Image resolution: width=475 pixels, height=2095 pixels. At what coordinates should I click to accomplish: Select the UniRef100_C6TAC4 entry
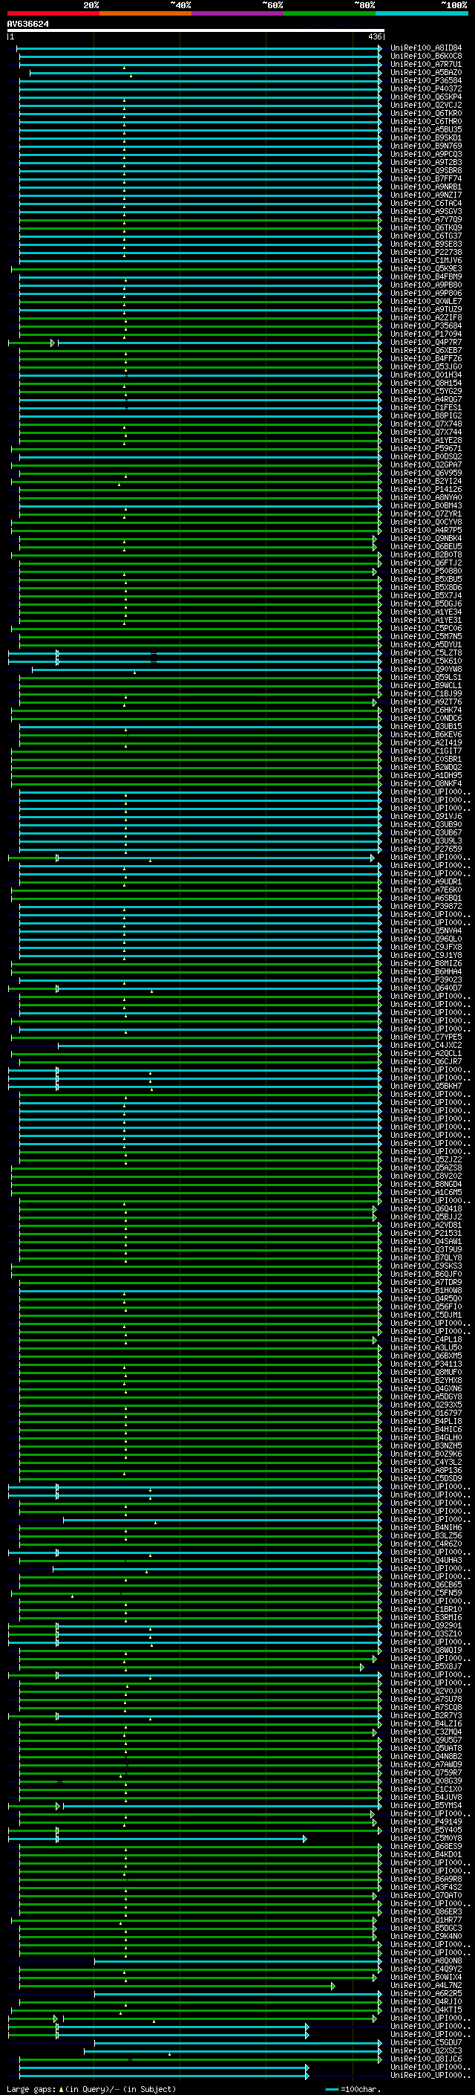tap(426, 204)
